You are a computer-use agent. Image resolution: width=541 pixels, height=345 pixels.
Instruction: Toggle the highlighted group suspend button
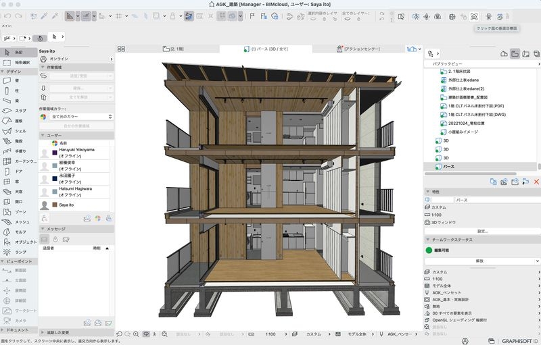coord(221,16)
